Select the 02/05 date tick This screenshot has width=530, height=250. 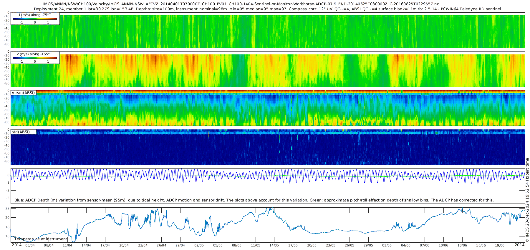tap(199, 245)
